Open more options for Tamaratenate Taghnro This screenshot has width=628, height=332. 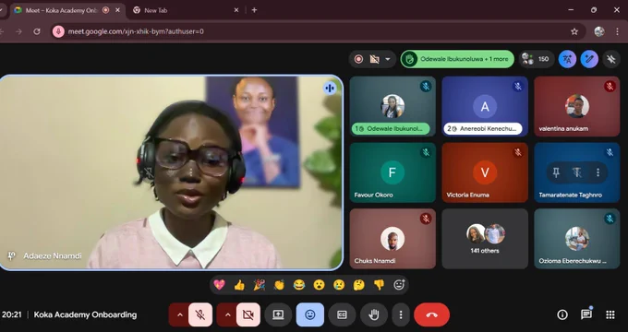click(598, 172)
